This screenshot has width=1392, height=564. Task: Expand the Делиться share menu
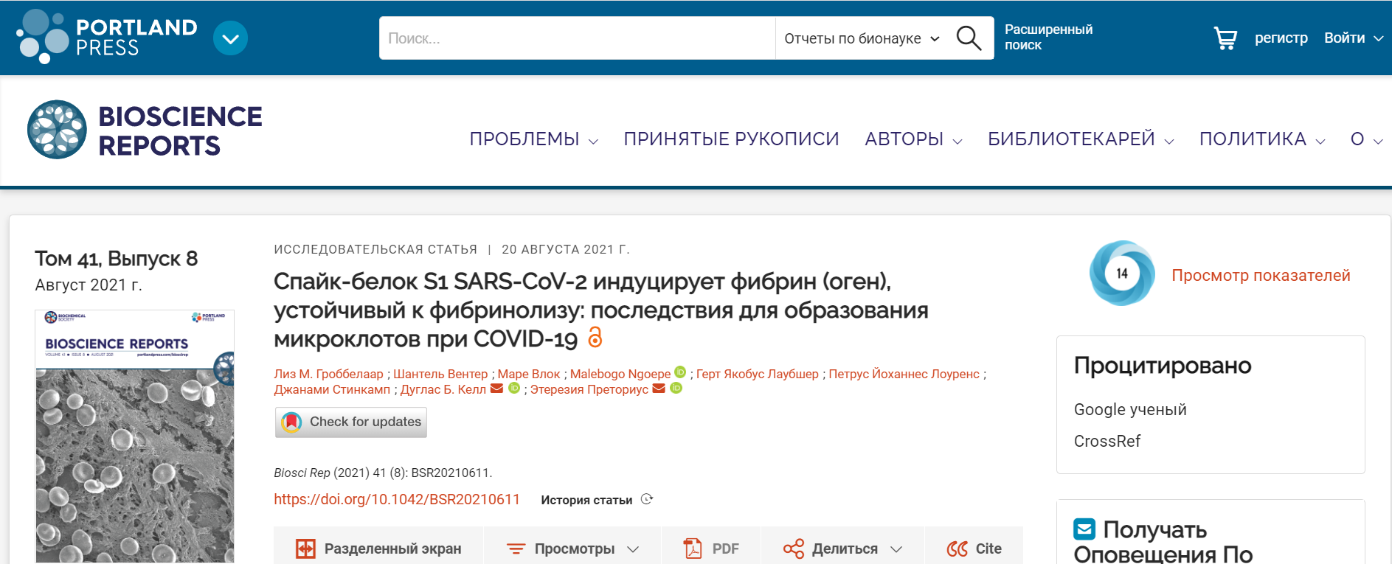click(842, 549)
